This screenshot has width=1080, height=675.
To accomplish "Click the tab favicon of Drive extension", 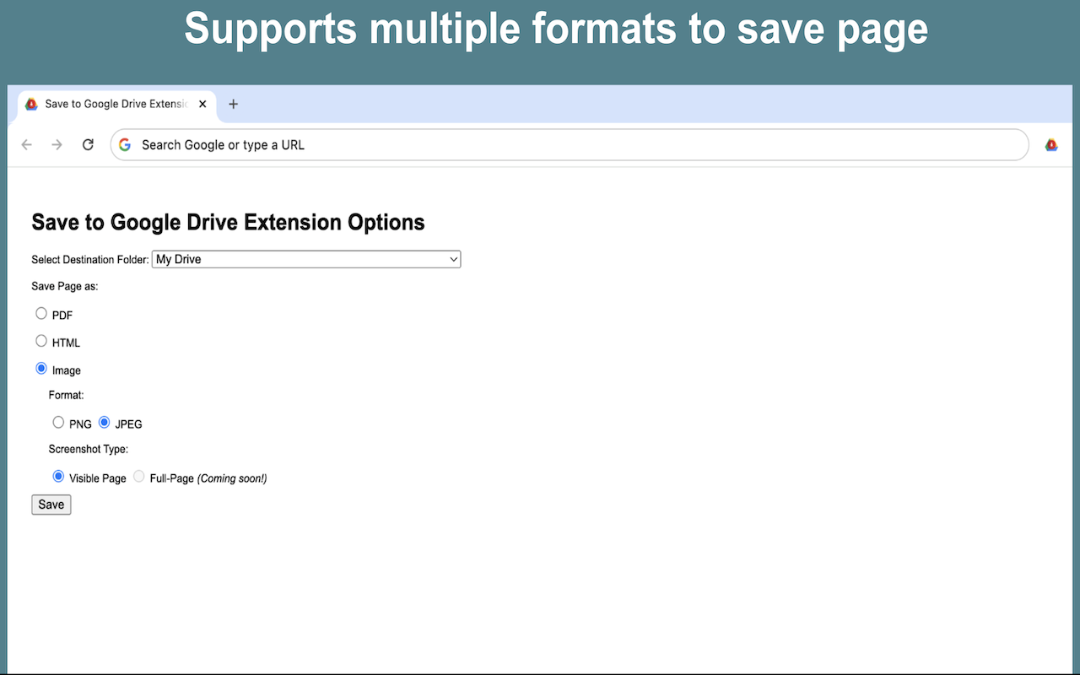I will pyautogui.click(x=31, y=104).
